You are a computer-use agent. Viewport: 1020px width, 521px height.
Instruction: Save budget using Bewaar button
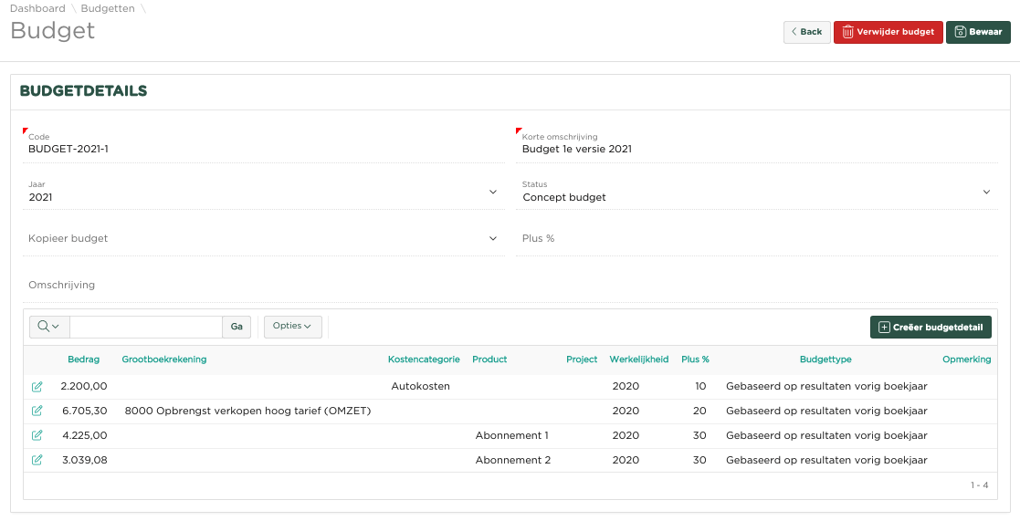pyautogui.click(x=978, y=32)
